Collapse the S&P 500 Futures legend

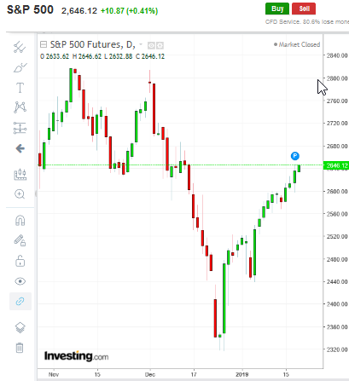pyautogui.click(x=44, y=44)
